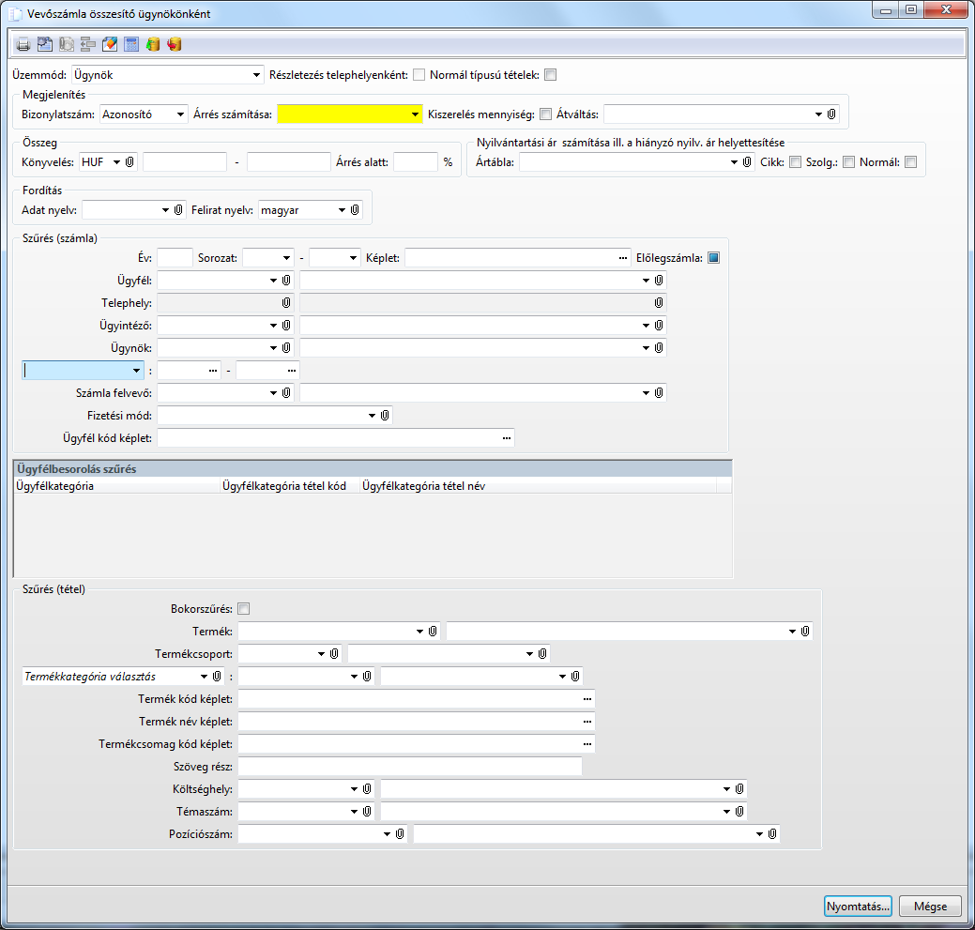Click the Nyomtatás... button

[858, 907]
